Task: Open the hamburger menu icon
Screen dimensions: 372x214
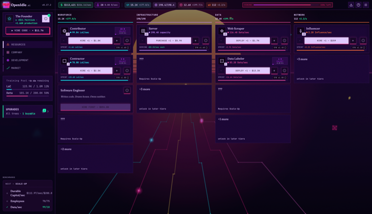Action: [x=366, y=5]
